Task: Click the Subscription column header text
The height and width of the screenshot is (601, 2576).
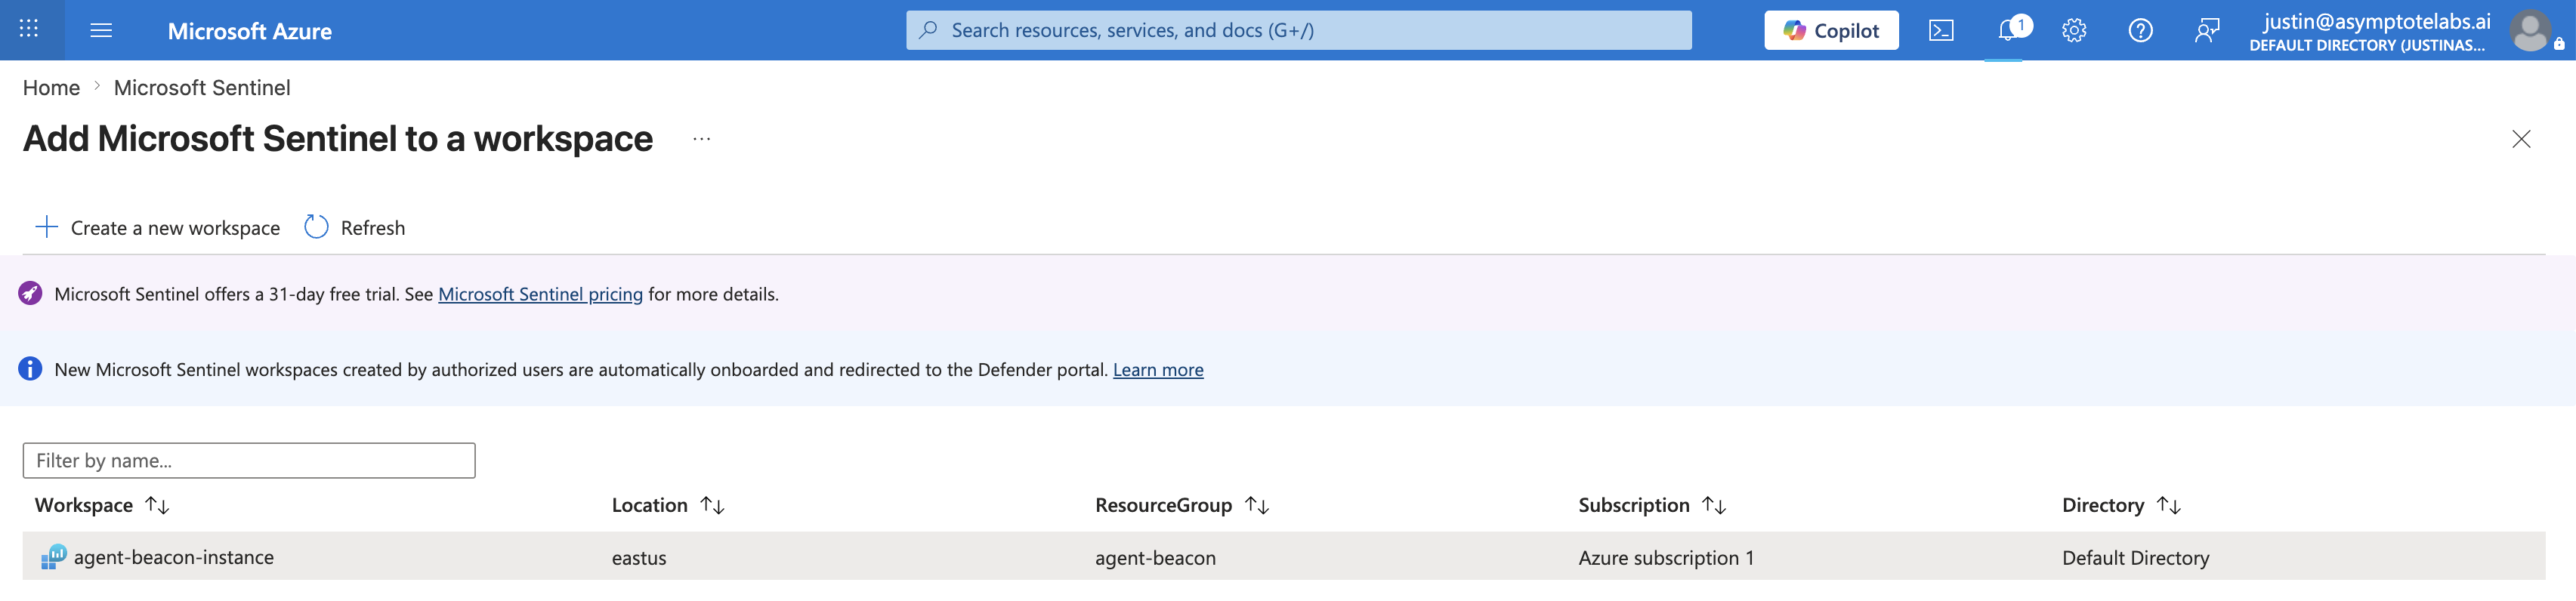Action: 1634,505
